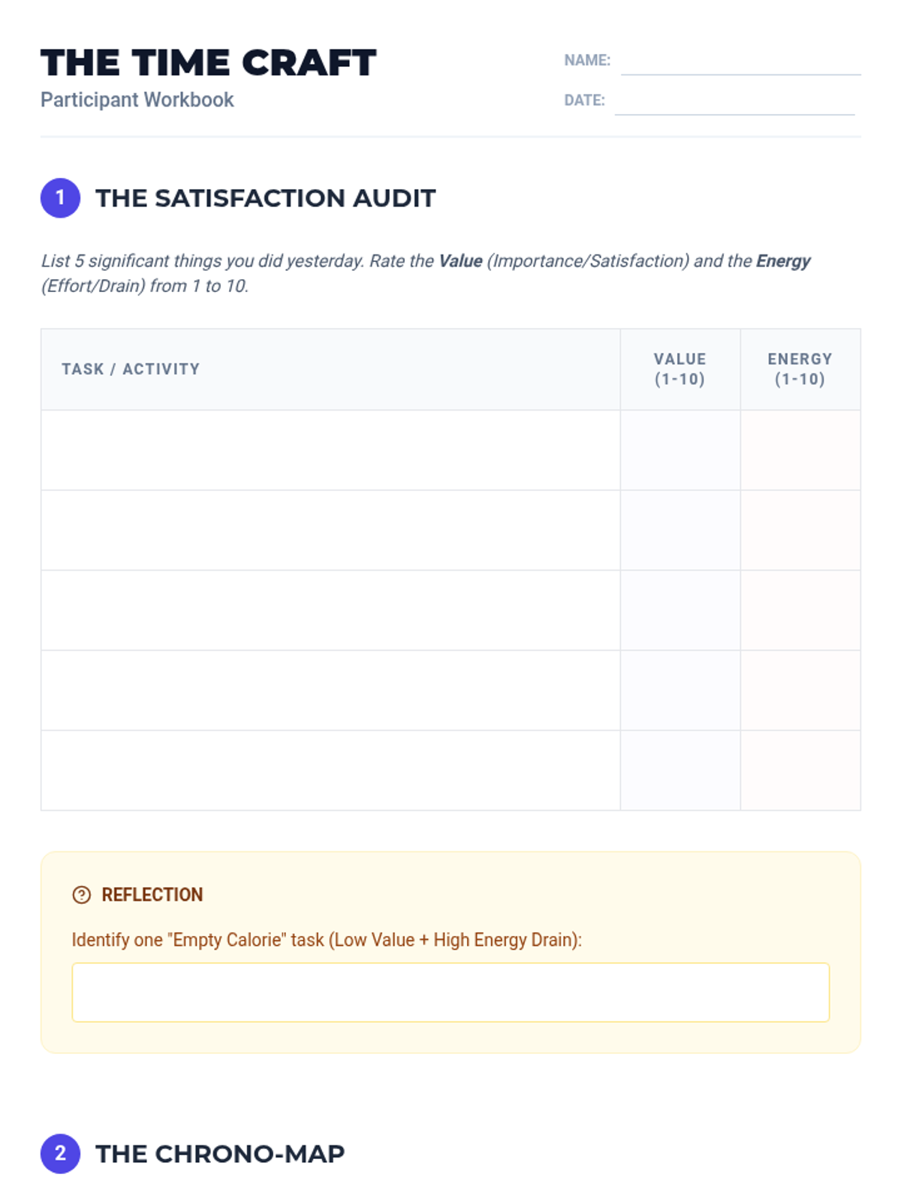Image resolution: width=901 pixels, height=1201 pixels.
Task: Click The Satisfaction Audit heading
Action: pyautogui.click(x=265, y=198)
